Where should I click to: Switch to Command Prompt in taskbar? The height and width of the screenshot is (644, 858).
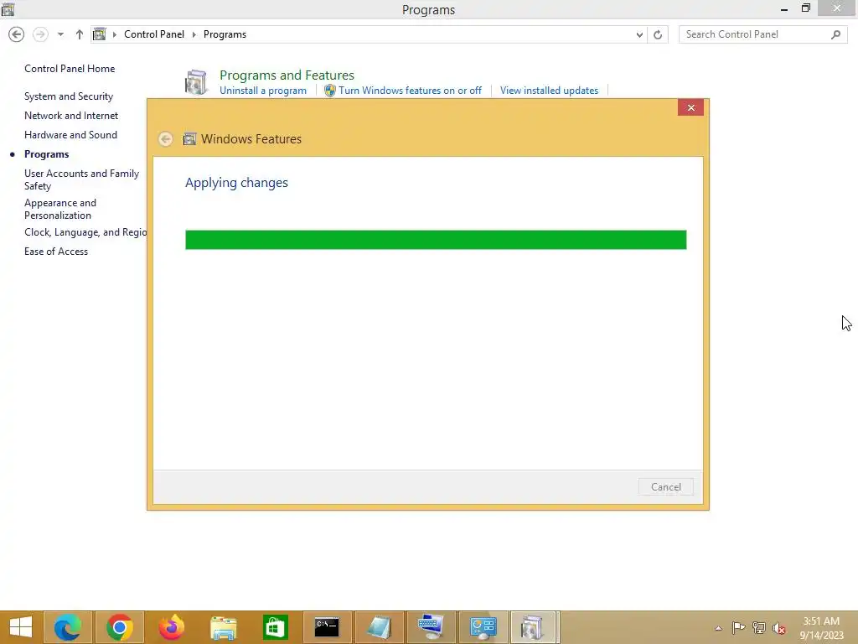[327, 627]
